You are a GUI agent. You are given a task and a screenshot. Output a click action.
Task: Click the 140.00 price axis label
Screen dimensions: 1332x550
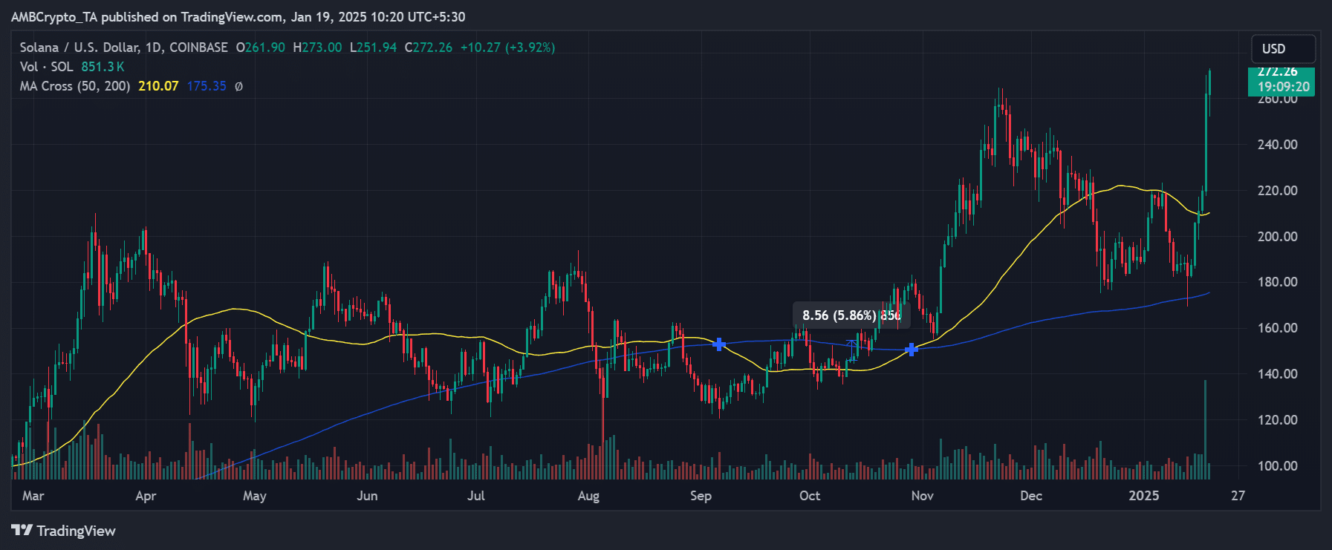[1277, 374]
